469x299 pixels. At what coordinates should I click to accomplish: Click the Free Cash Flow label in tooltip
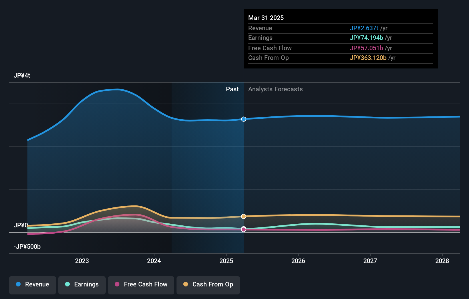pos(270,48)
